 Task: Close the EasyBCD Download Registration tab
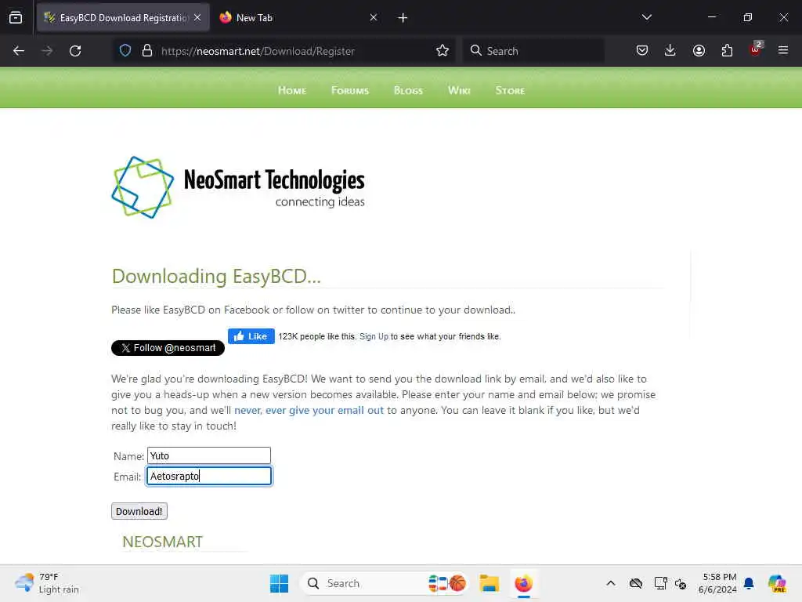pyautogui.click(x=197, y=17)
